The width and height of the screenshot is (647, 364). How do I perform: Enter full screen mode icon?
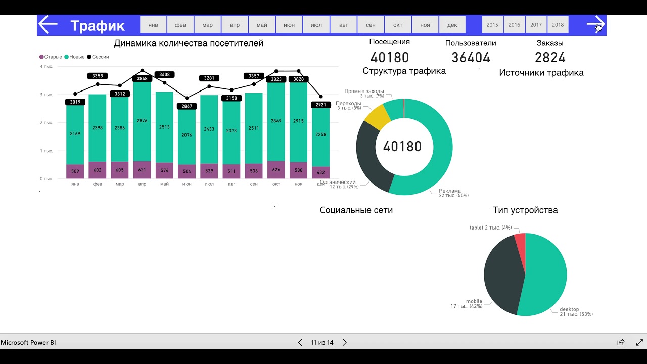639,342
